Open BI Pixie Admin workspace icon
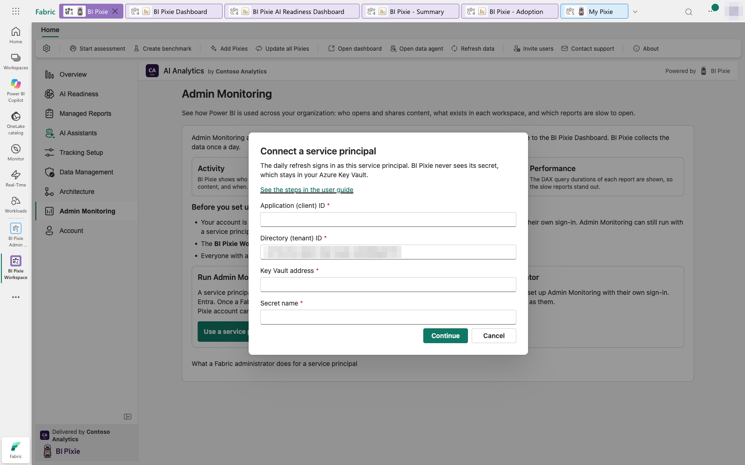The image size is (745, 465). pyautogui.click(x=16, y=235)
